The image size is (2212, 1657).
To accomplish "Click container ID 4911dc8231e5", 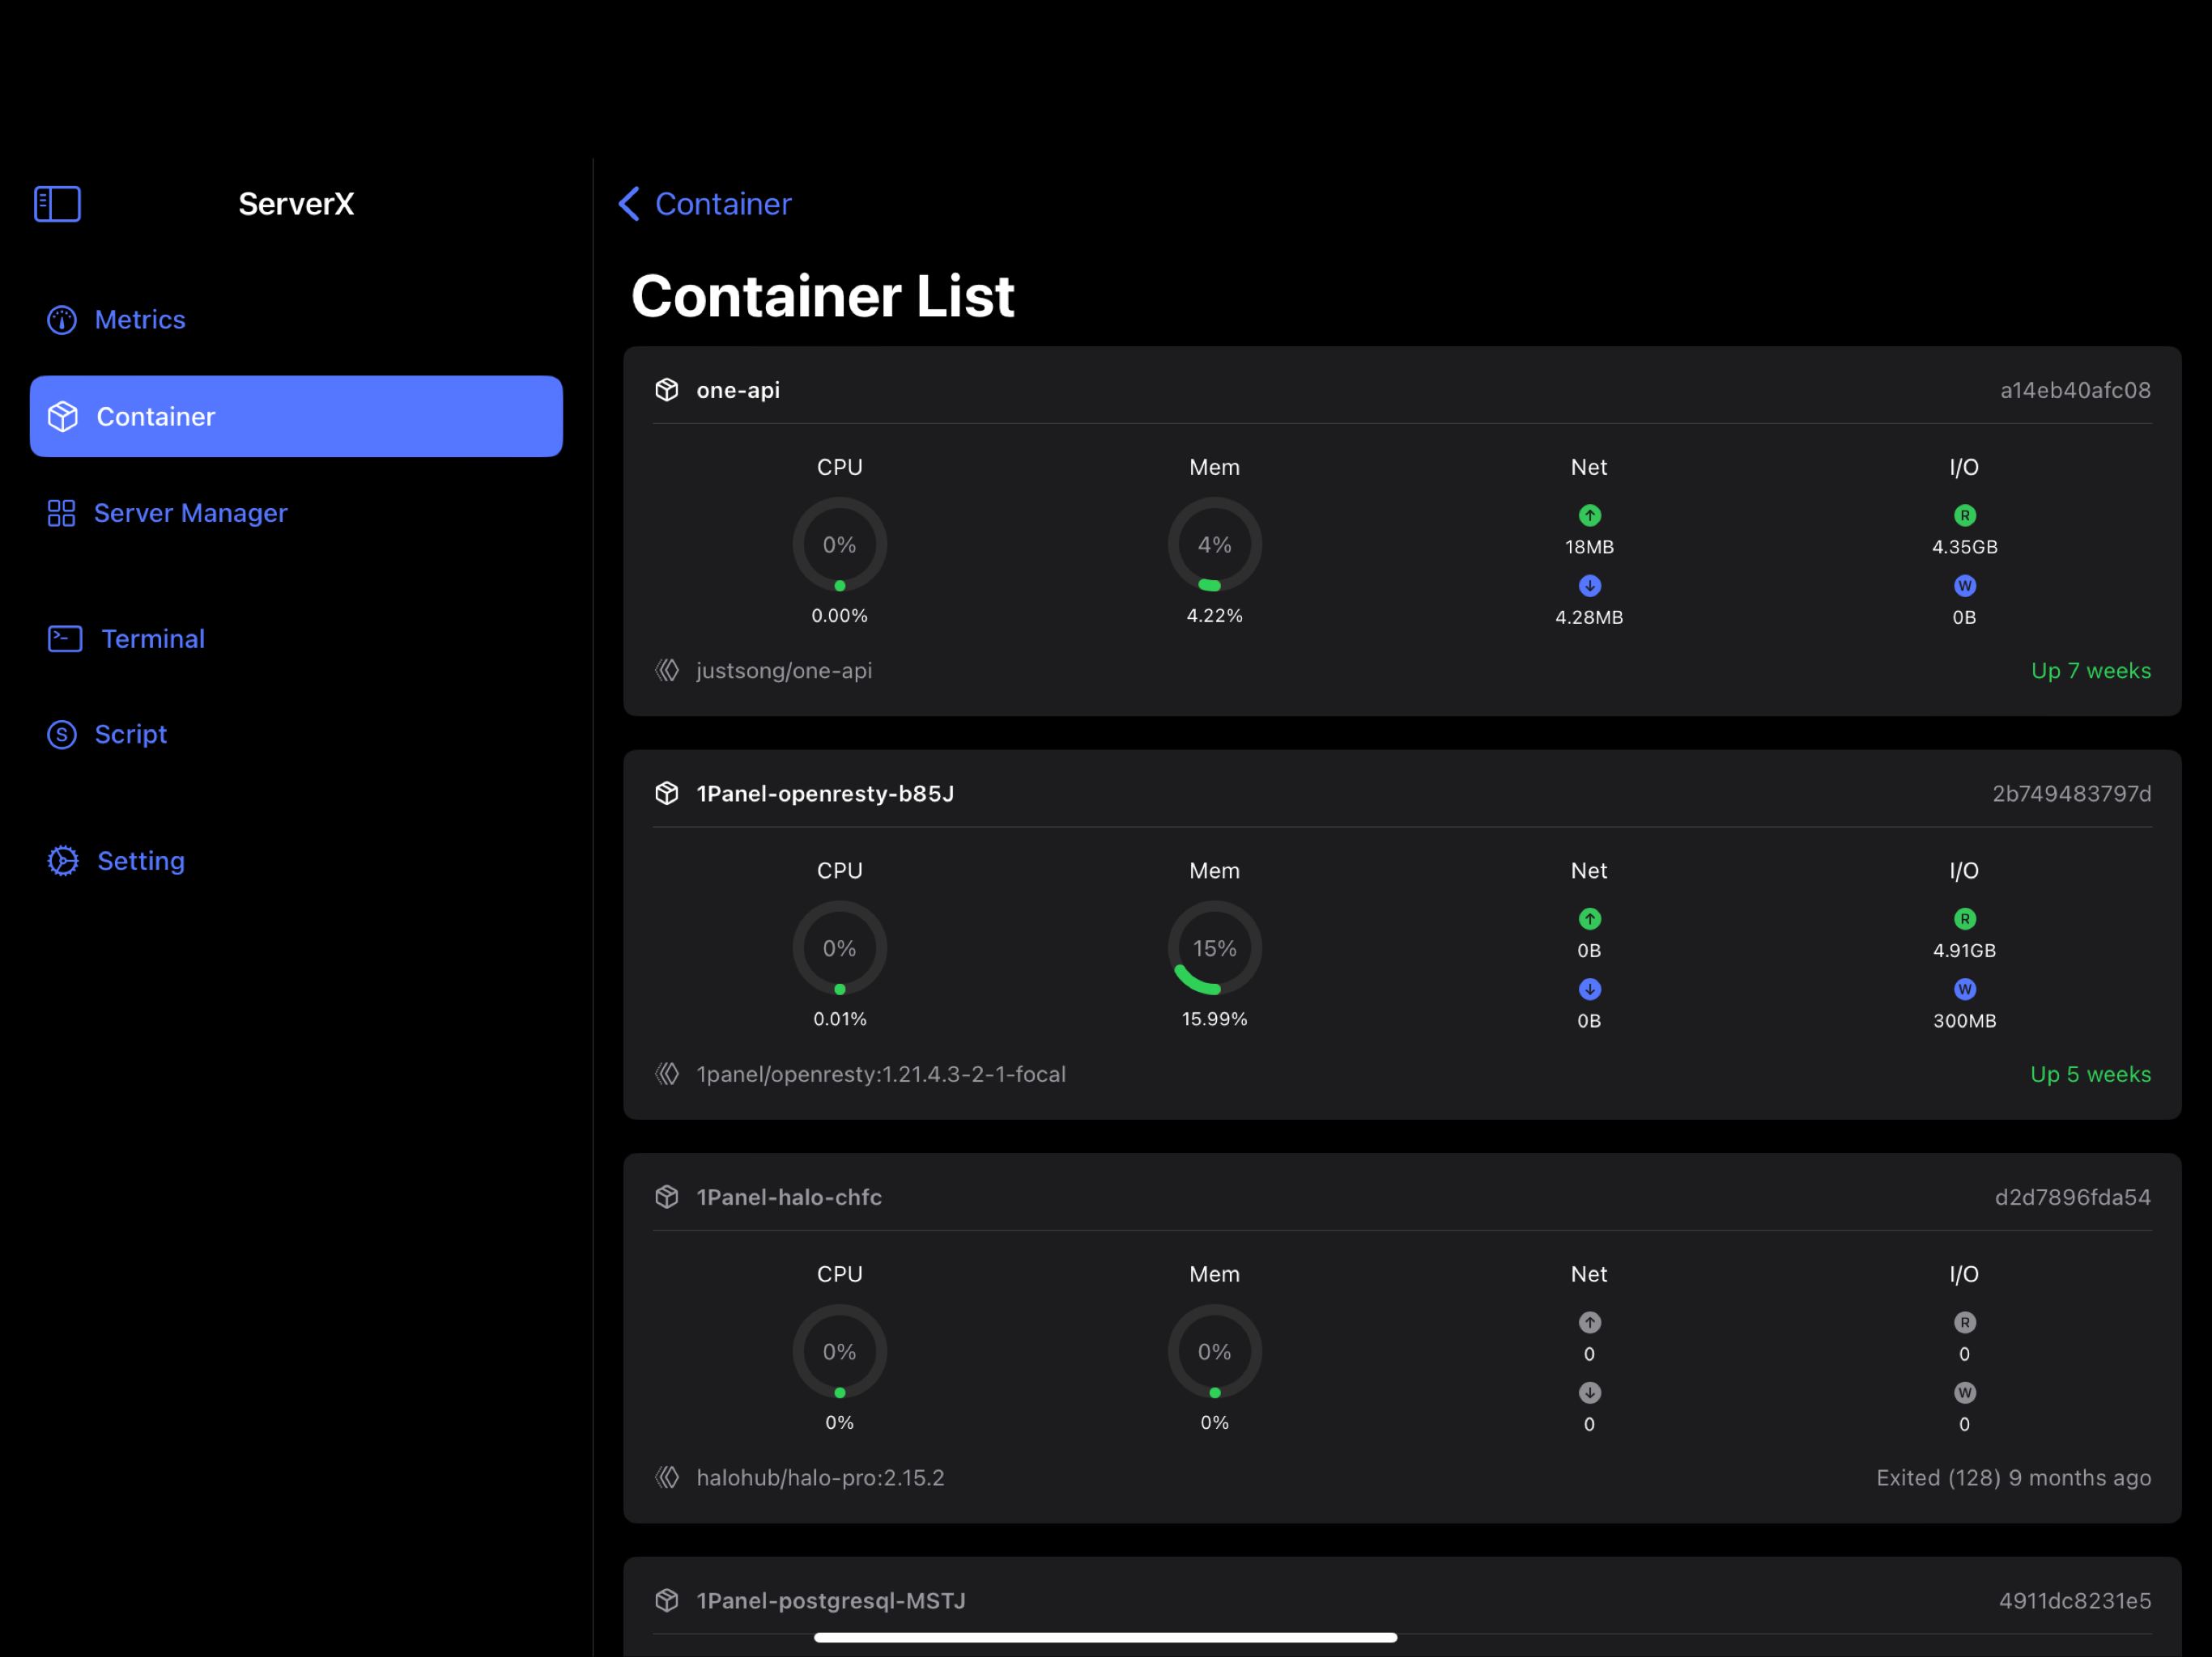I will pyautogui.click(x=2074, y=1601).
